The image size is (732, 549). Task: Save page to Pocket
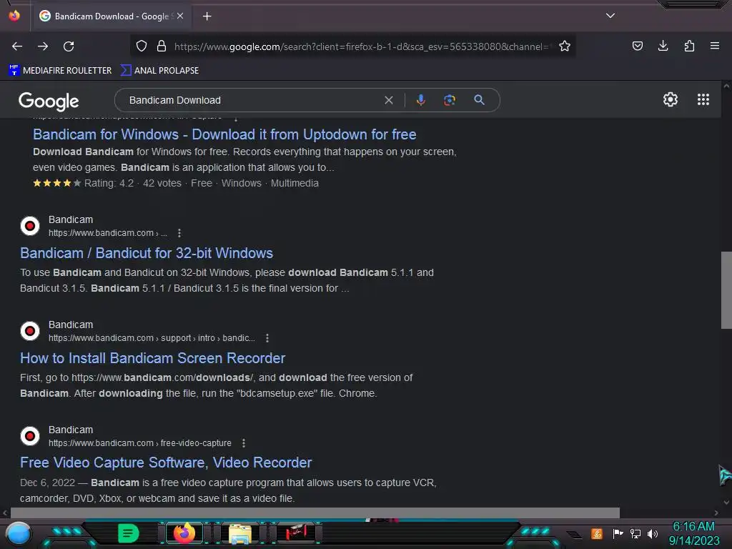637,46
